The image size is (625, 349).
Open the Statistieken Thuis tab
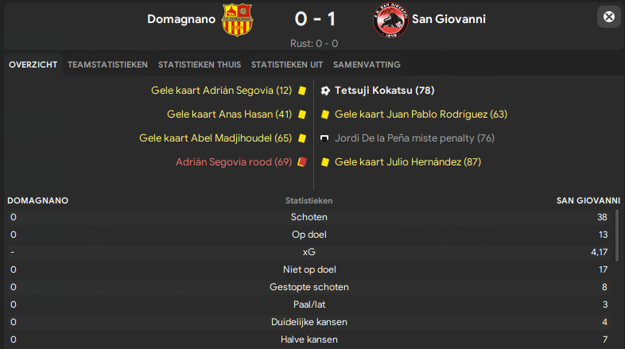pyautogui.click(x=200, y=64)
